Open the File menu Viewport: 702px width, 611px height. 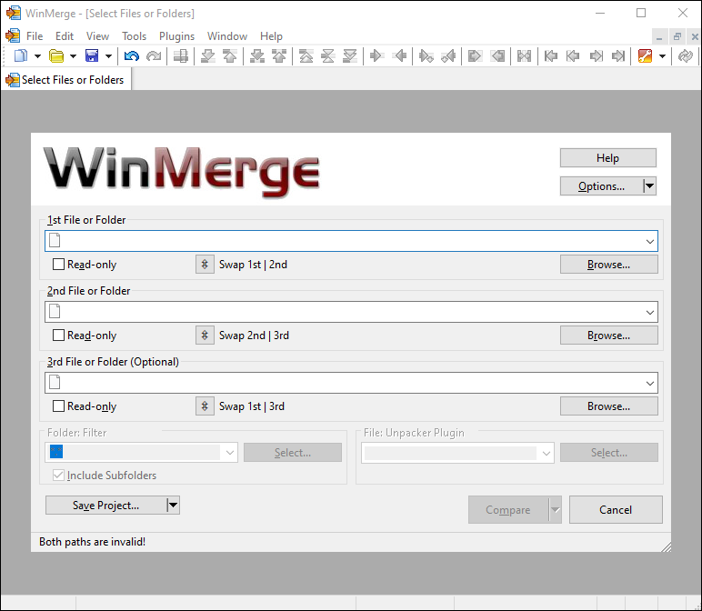35,36
